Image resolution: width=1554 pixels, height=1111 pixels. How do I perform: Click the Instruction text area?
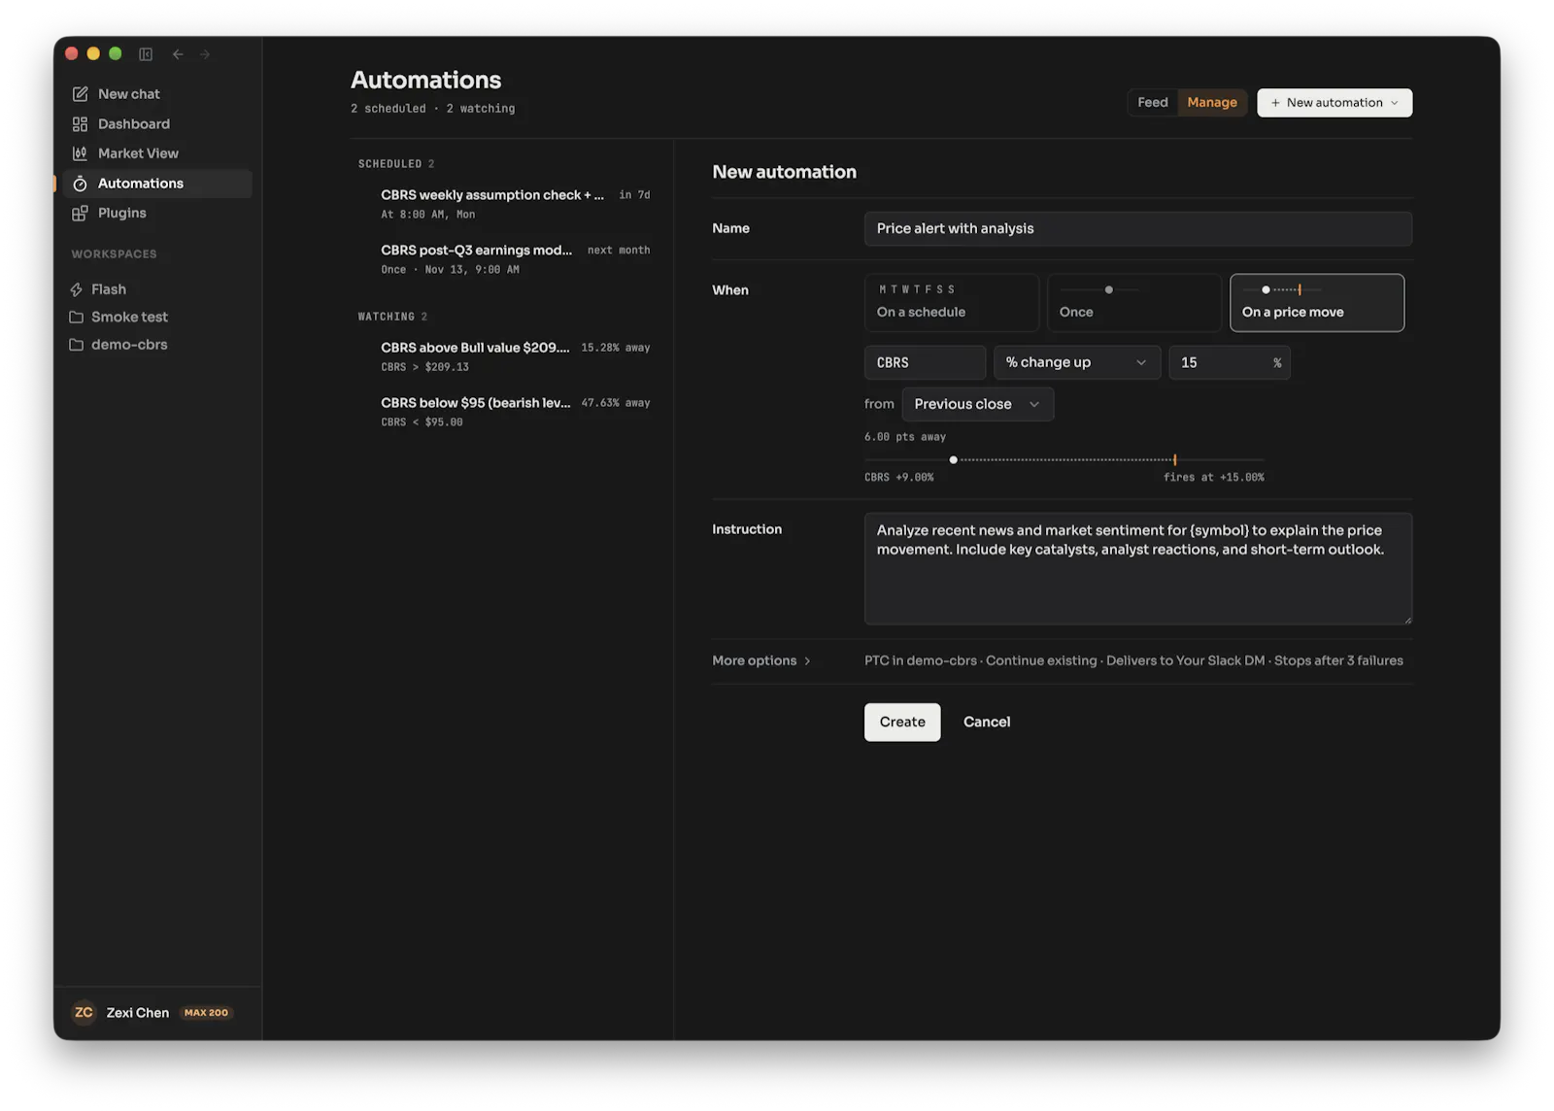[x=1138, y=569]
